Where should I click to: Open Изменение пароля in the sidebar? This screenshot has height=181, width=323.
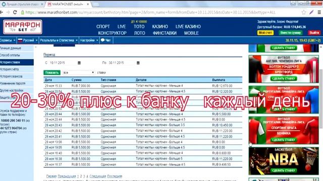pyautogui.click(x=17, y=83)
